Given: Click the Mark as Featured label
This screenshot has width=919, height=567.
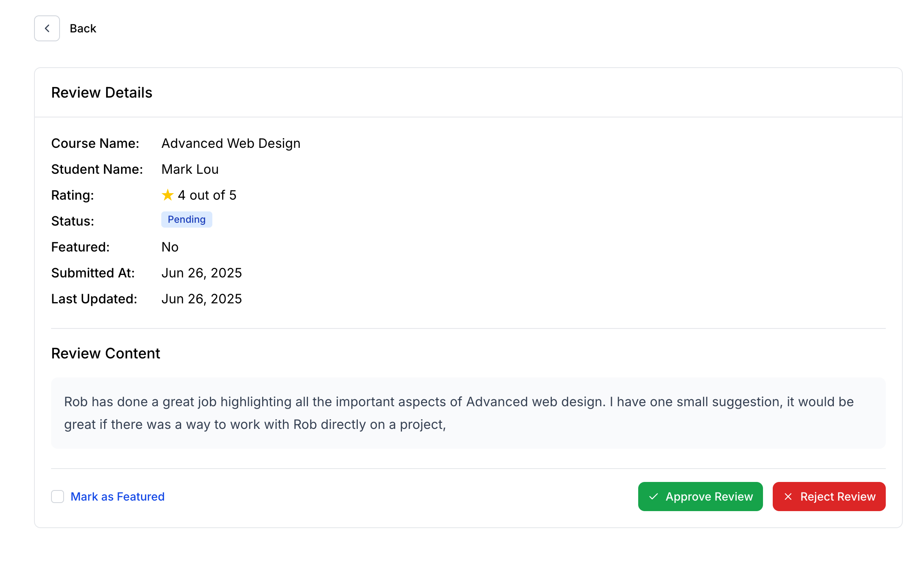Looking at the screenshot, I should pyautogui.click(x=118, y=497).
